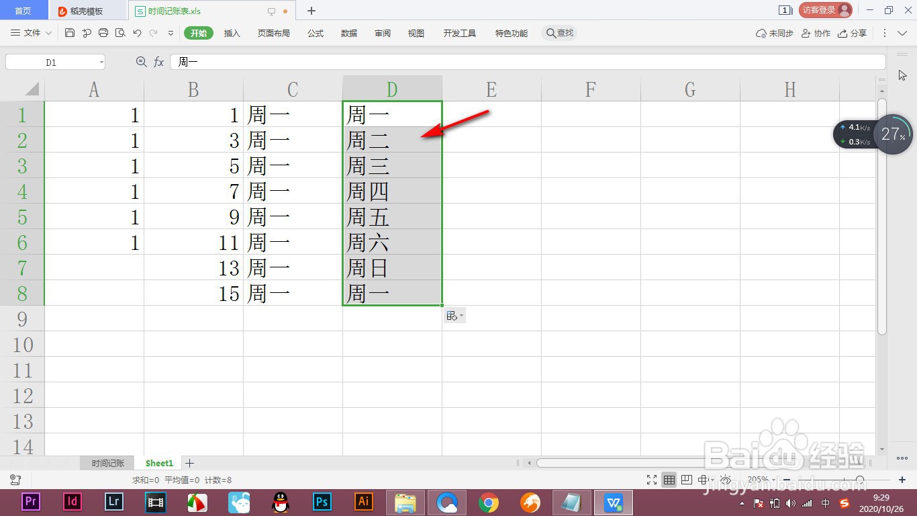Click the print icon

103,32
